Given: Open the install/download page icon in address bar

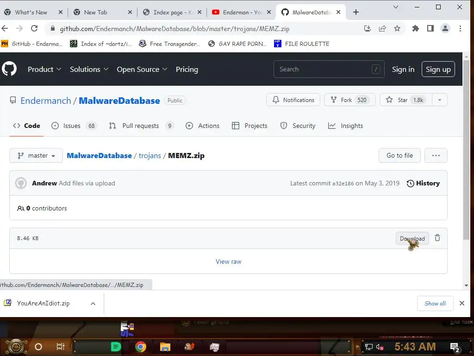Looking at the screenshot, I should pyautogui.click(x=367, y=28).
